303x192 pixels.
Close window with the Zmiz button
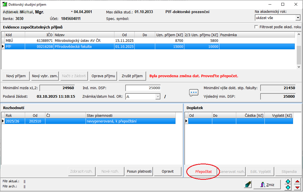[267, 185]
